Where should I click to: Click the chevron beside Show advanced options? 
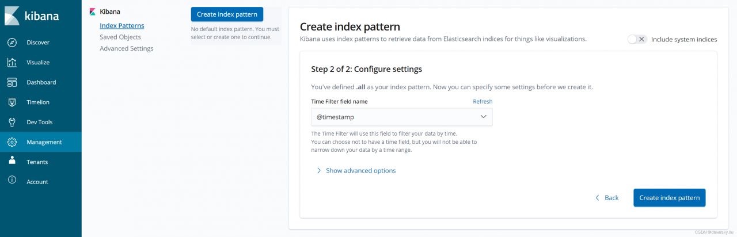319,171
